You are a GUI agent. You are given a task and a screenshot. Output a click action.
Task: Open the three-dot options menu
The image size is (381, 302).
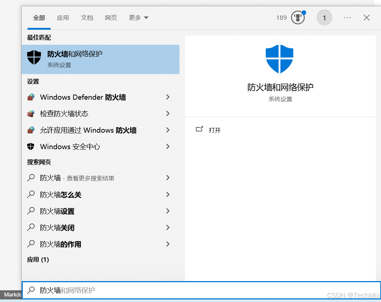(x=347, y=18)
